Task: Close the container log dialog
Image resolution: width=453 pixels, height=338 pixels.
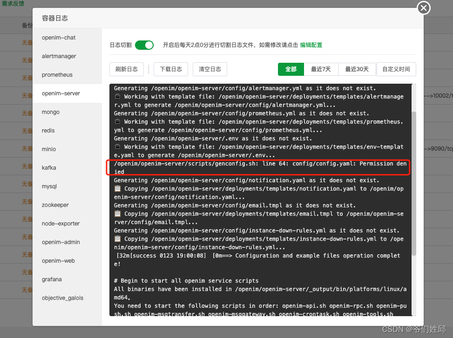Action: (424, 8)
